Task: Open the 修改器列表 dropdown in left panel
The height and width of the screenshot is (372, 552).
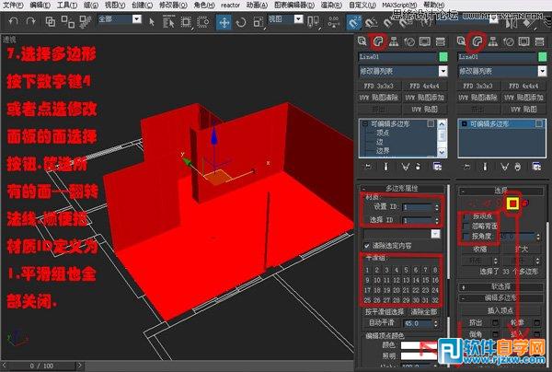Action: [x=443, y=71]
